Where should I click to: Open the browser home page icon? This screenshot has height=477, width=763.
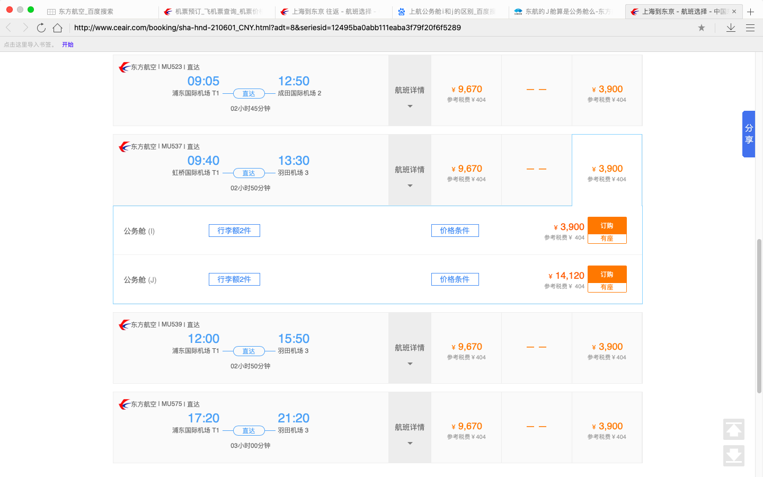click(58, 28)
